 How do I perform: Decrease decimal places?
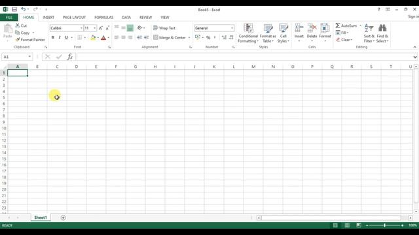231,38
